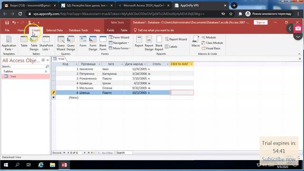This screenshot has width=304, height=171.
Task: Select the Учні table in navigation pane
Action: pos(25,76)
